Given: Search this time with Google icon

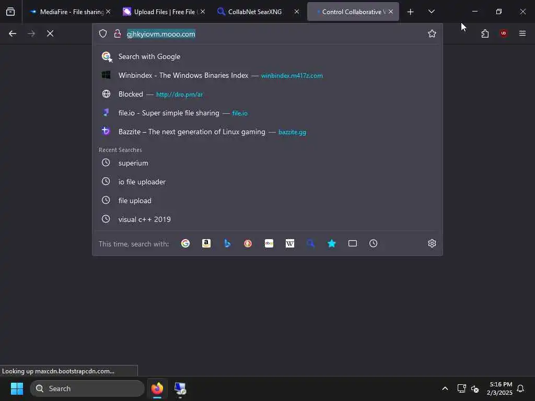Looking at the screenshot, I should pos(185,243).
